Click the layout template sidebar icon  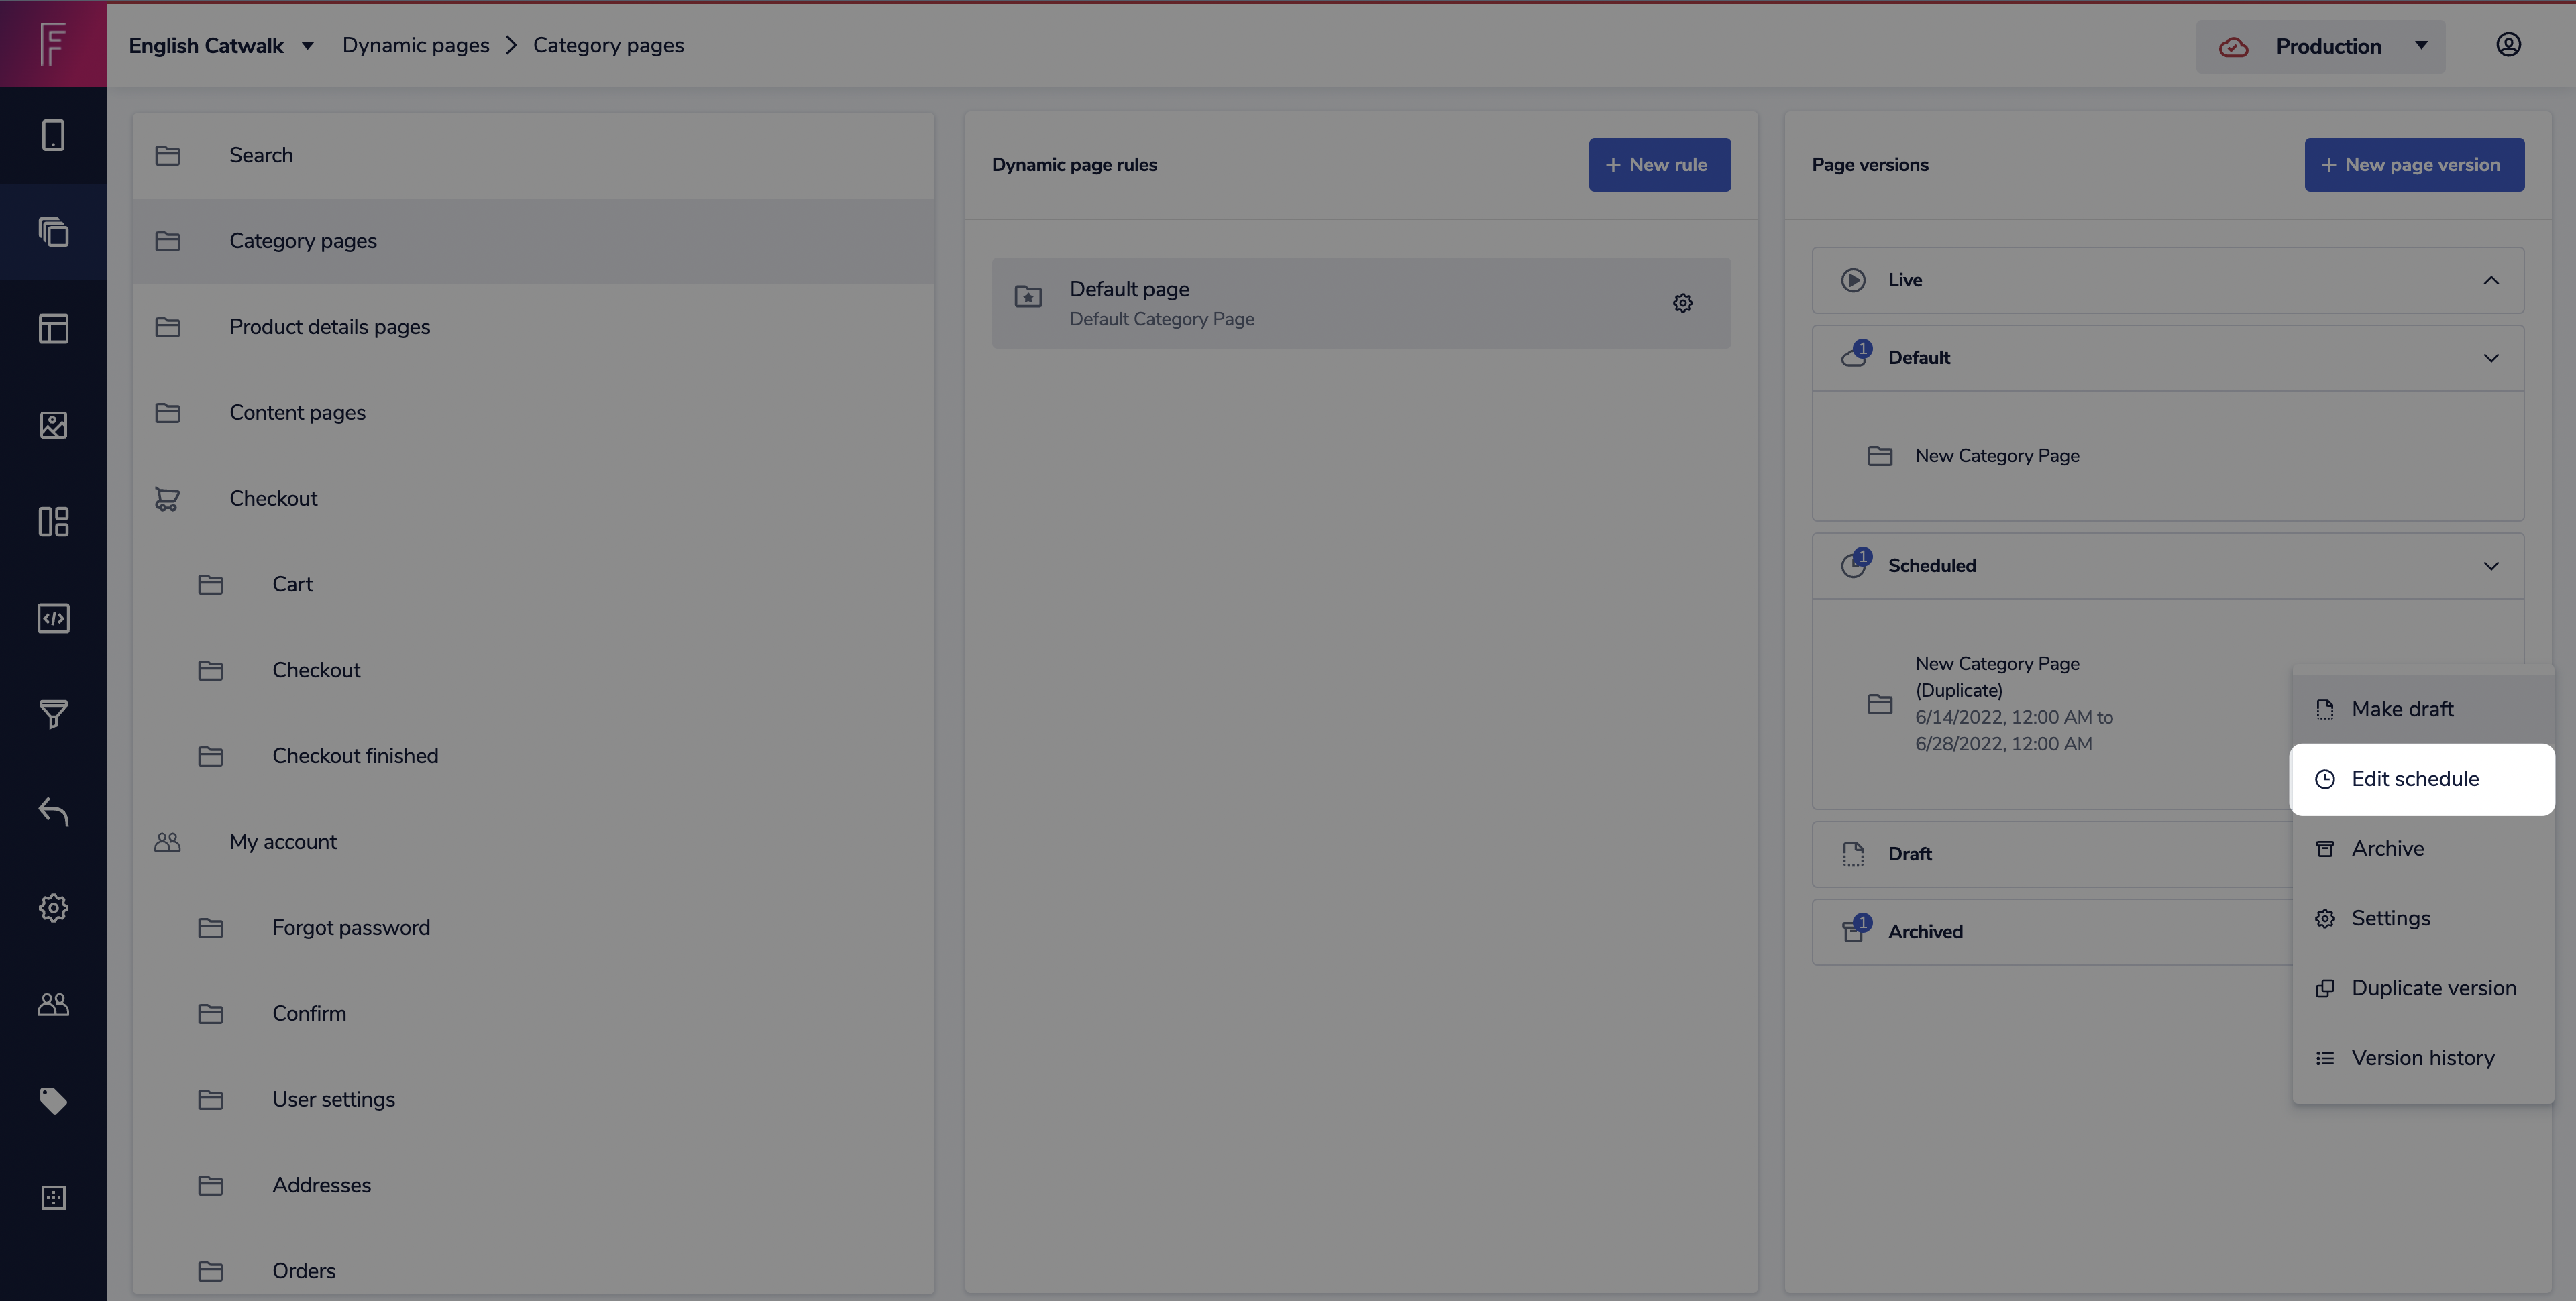pos(53,328)
